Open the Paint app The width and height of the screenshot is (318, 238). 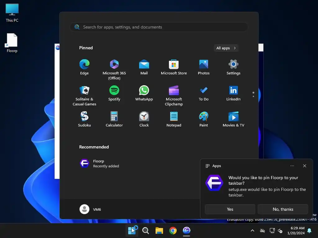click(x=204, y=119)
